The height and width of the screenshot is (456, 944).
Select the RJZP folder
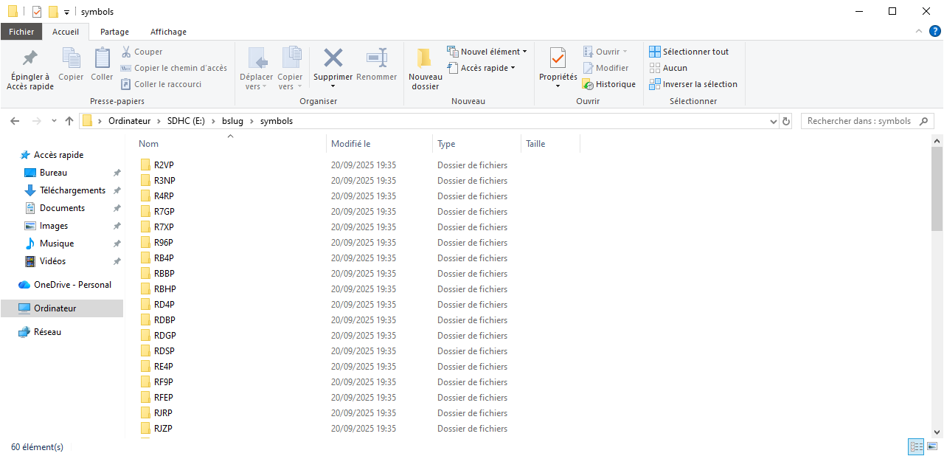(163, 429)
